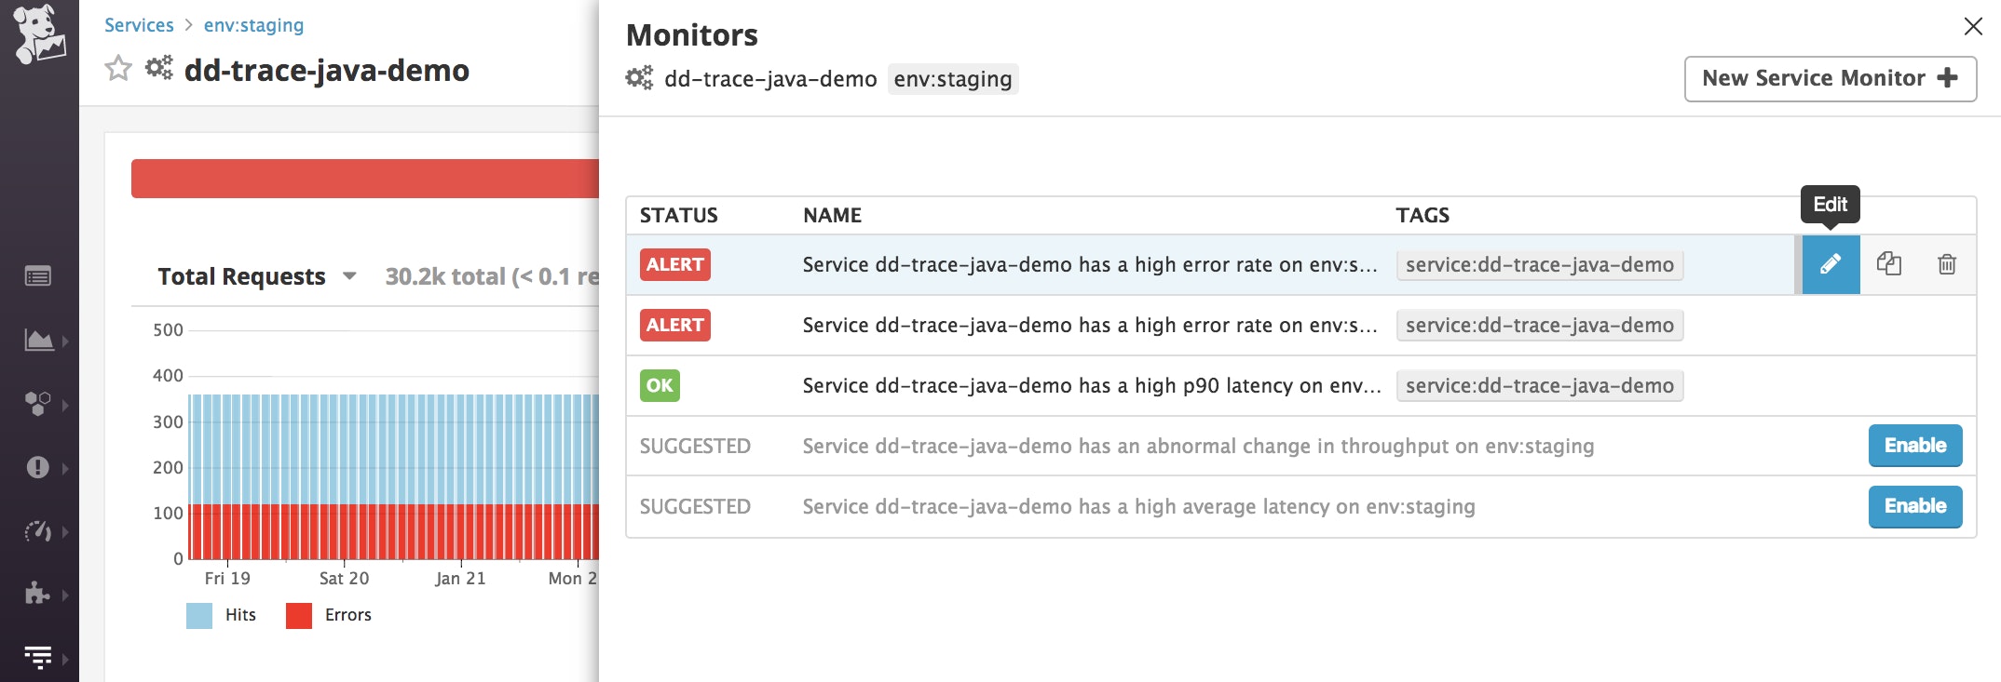Click the clone icon for first monitor
The image size is (2001, 682).
pyautogui.click(x=1888, y=264)
